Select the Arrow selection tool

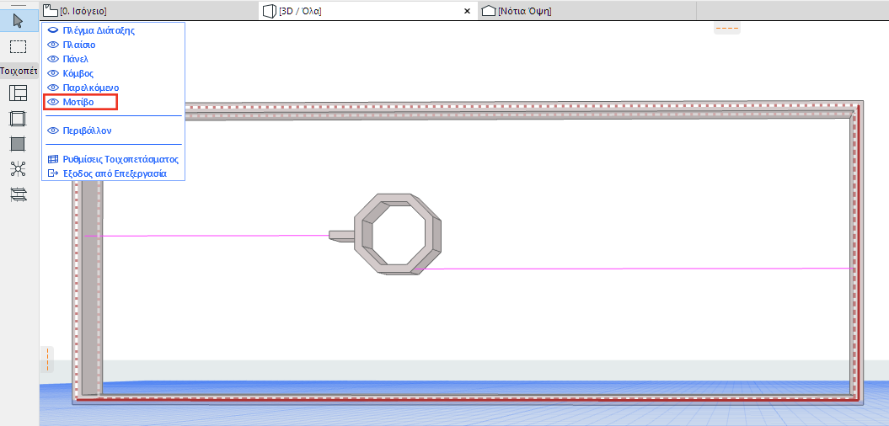[19, 22]
